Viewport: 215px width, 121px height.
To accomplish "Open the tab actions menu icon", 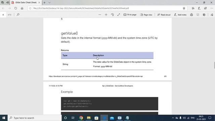I will click(x=2, y=2).
